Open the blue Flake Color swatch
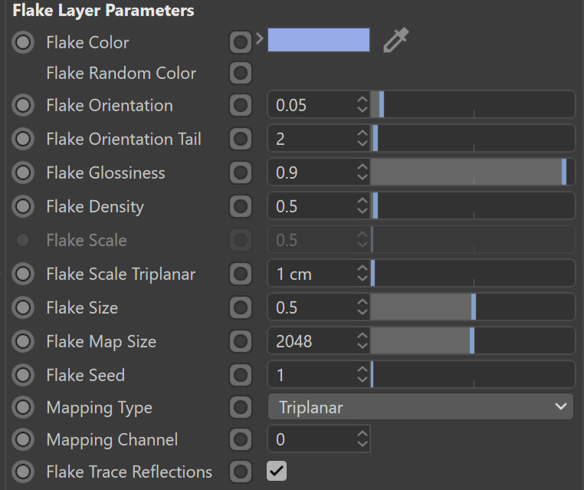Image resolution: width=584 pixels, height=490 pixels. pos(319,40)
